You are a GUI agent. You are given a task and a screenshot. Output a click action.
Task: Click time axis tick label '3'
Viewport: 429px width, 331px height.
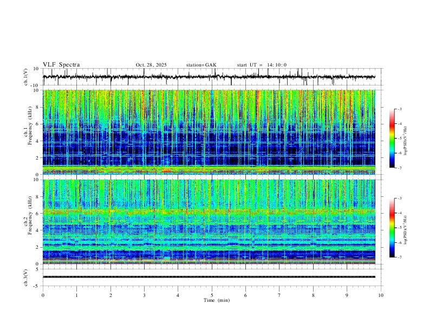pyautogui.click(x=144, y=295)
